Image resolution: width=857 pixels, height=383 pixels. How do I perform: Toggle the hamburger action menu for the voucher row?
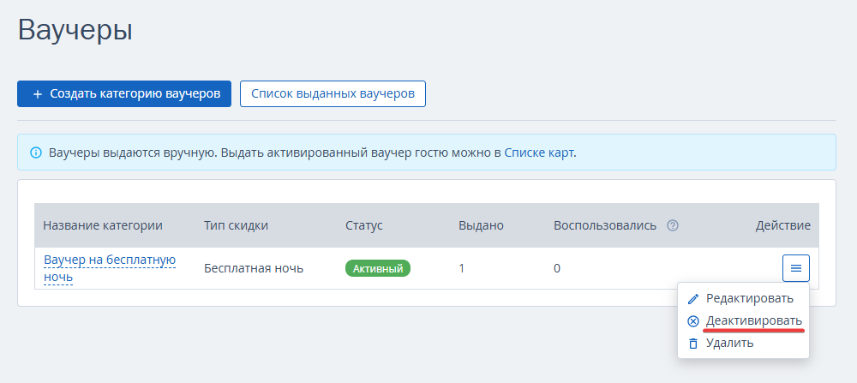pos(796,268)
